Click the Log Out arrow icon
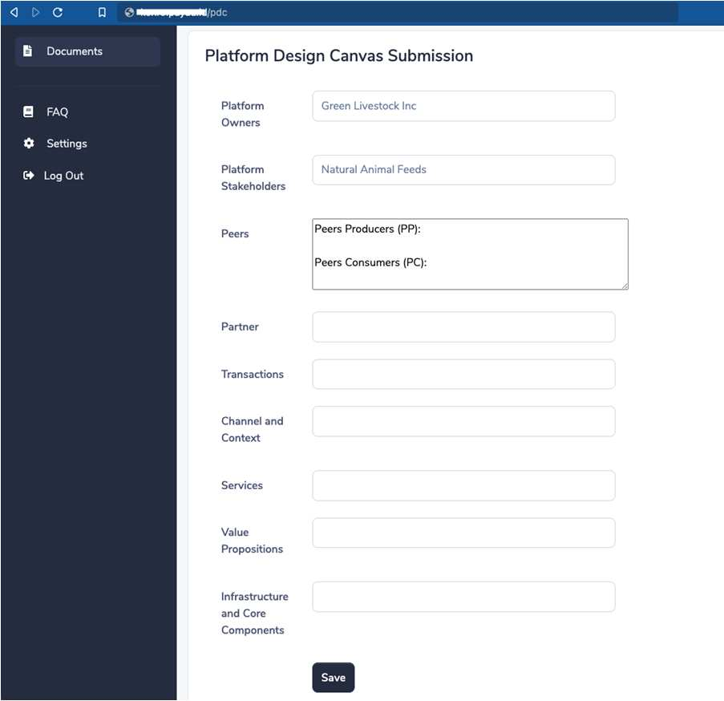 coord(28,176)
